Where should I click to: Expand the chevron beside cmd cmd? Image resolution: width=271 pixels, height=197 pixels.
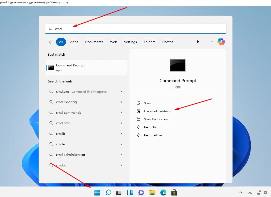[121, 123]
